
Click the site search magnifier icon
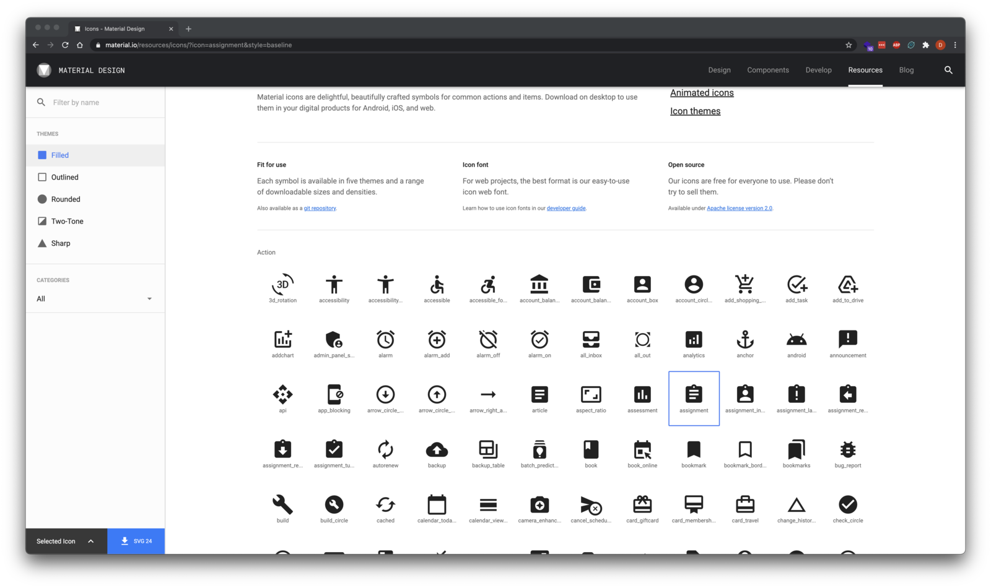pyautogui.click(x=948, y=70)
